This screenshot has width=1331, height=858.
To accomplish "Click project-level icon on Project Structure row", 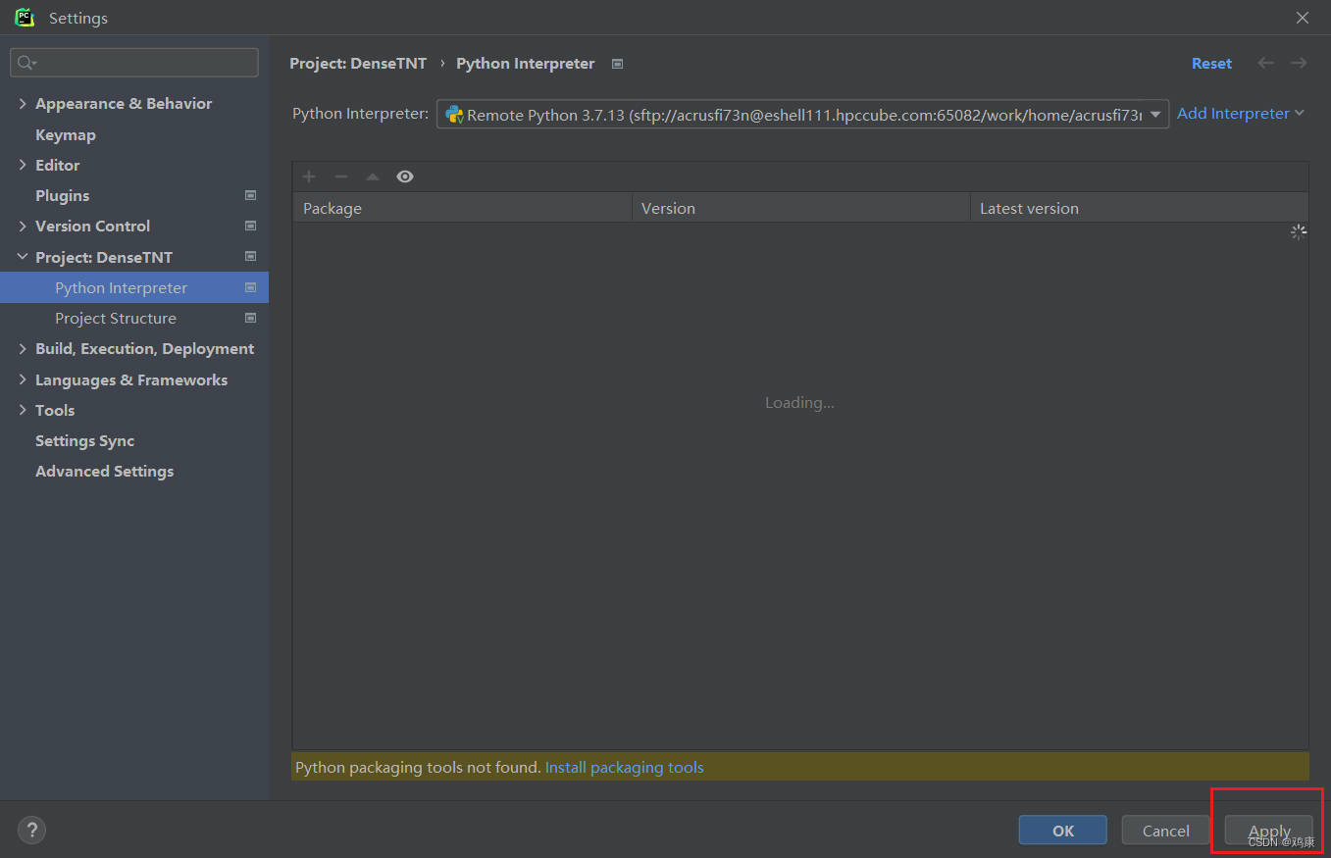I will 250,318.
